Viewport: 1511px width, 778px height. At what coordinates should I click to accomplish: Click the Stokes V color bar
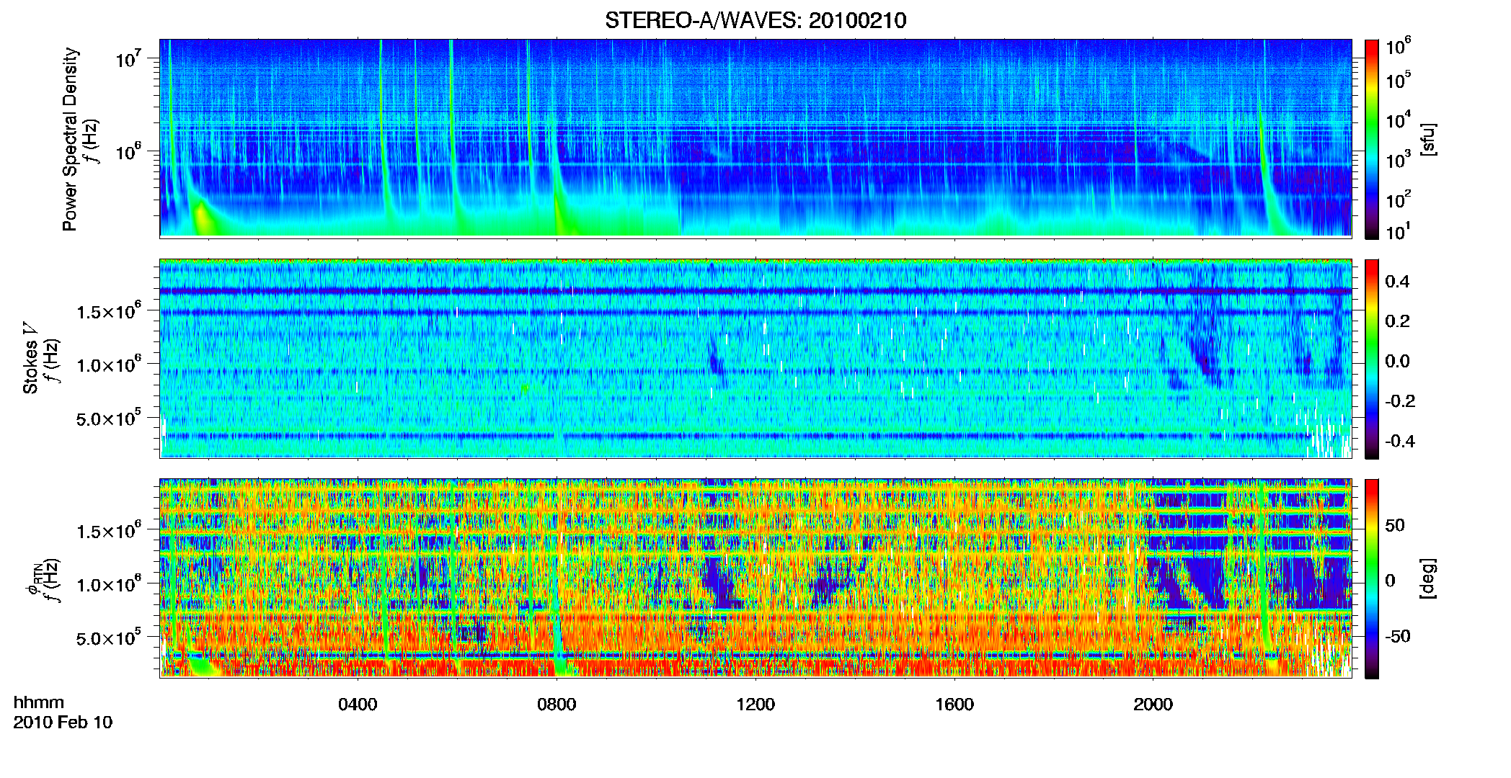click(1372, 359)
